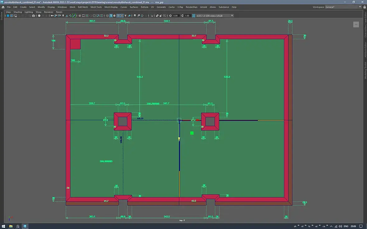Click the gamma value field showing 1.00
Screen dimensions: 367x229
click(187, 16)
